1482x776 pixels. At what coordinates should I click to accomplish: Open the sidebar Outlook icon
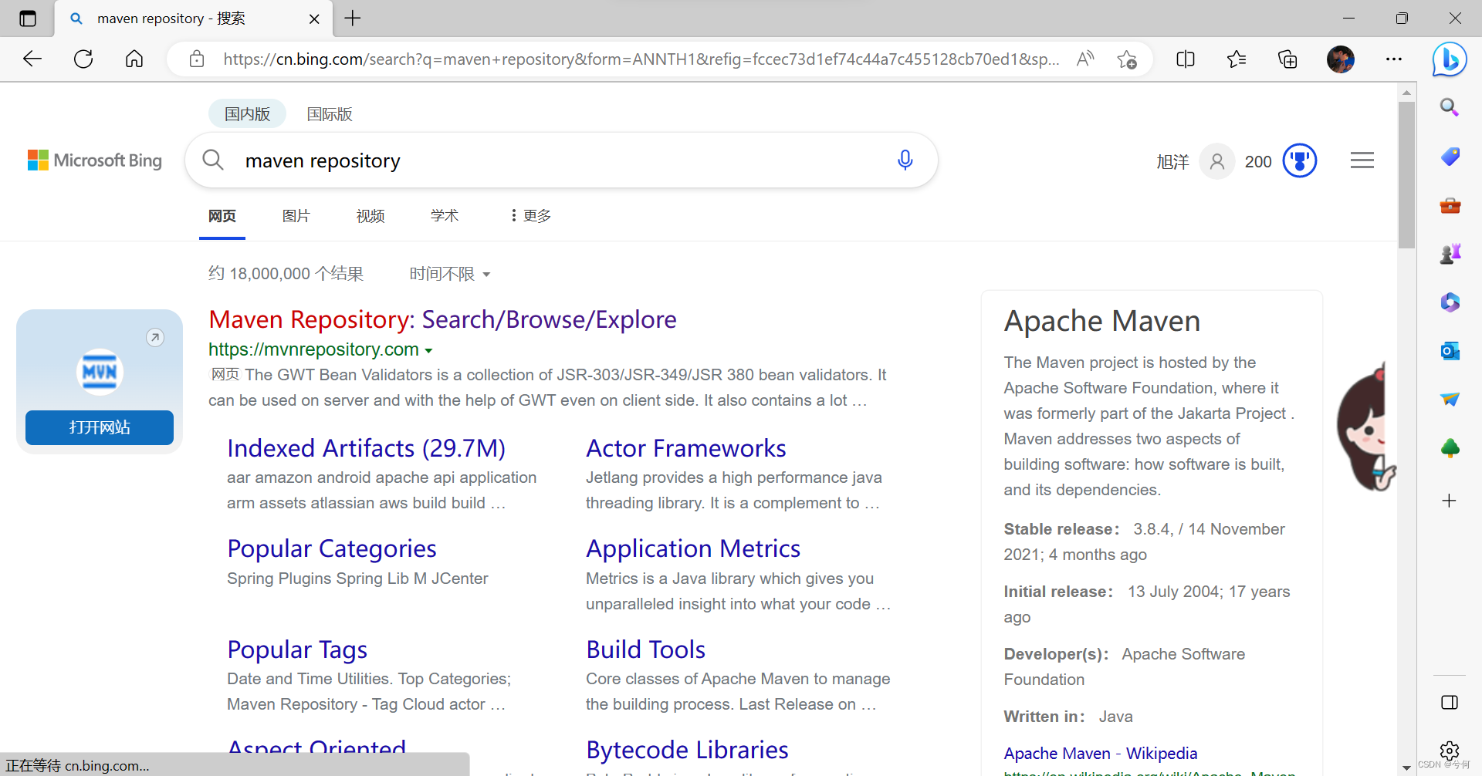(1450, 351)
